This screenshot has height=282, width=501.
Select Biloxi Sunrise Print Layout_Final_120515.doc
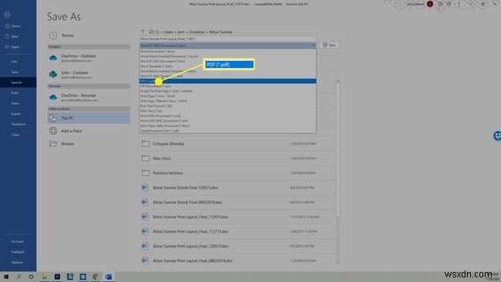[x=237, y=246]
